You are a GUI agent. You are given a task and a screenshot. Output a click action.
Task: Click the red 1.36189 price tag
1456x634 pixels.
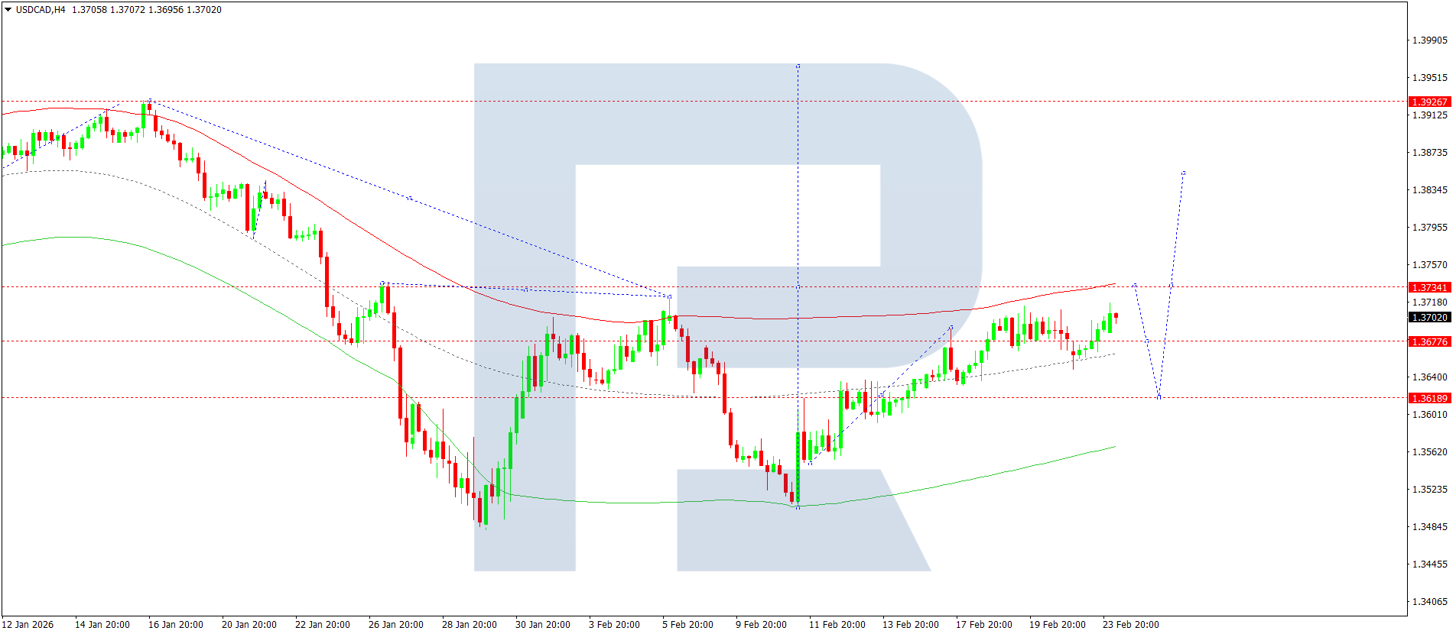[1428, 398]
